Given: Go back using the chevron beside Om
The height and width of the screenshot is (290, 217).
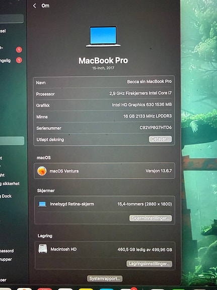Looking at the screenshot, I should click(35, 6).
